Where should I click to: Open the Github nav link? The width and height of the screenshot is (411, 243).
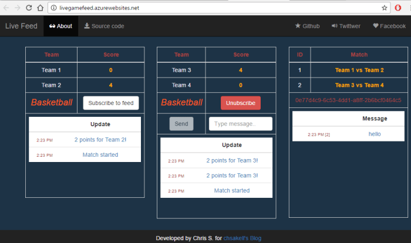pyautogui.click(x=307, y=26)
